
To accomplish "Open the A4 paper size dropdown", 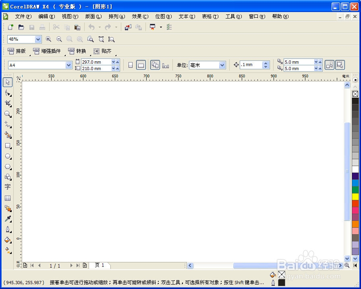I will tap(68, 65).
